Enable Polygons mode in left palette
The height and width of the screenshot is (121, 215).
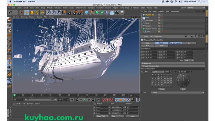pyautogui.click(x=9, y=51)
